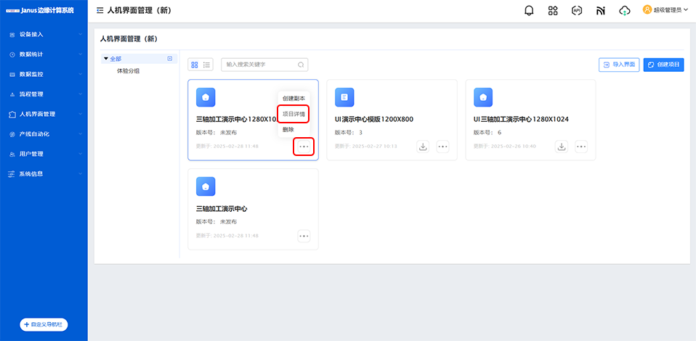Select 项目详情 from context menu
Screen dimensions: 696x341
tap(294, 114)
